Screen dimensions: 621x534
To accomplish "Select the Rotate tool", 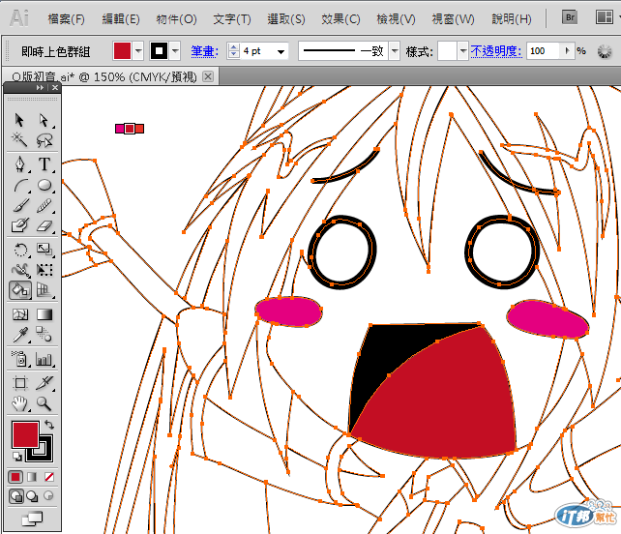I will (x=19, y=250).
